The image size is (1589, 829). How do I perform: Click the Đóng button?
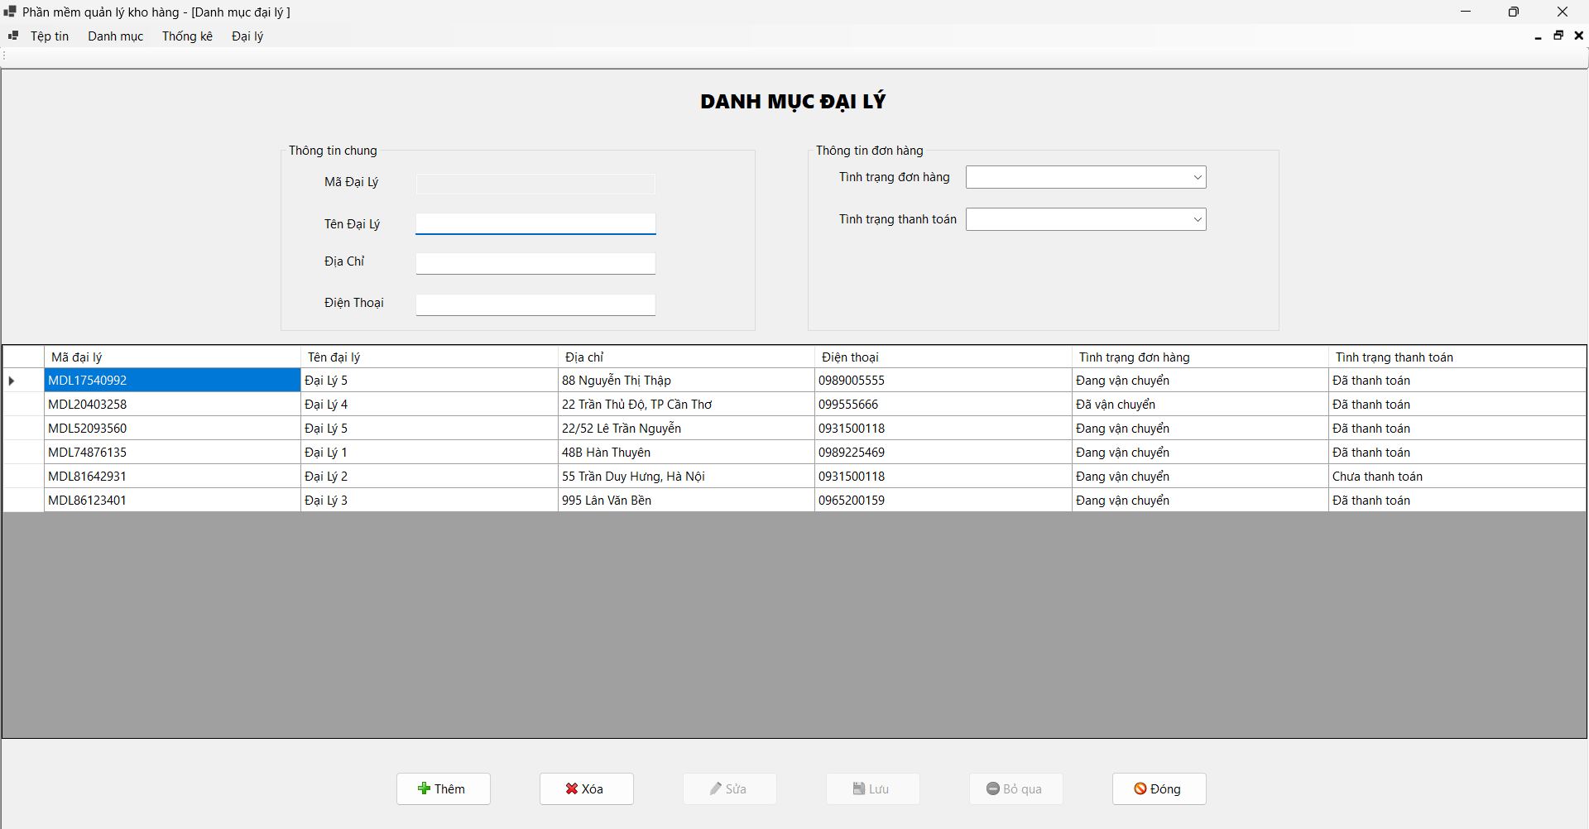coord(1159,788)
